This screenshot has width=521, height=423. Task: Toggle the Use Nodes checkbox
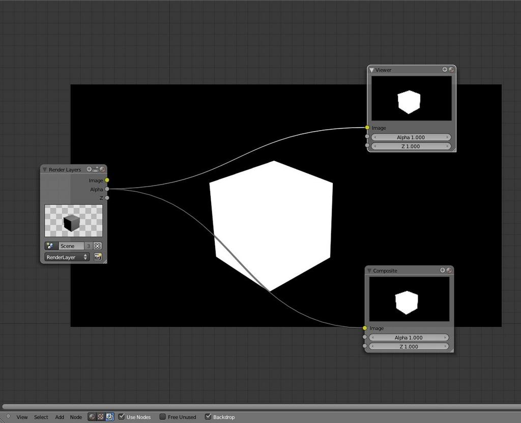(122, 416)
